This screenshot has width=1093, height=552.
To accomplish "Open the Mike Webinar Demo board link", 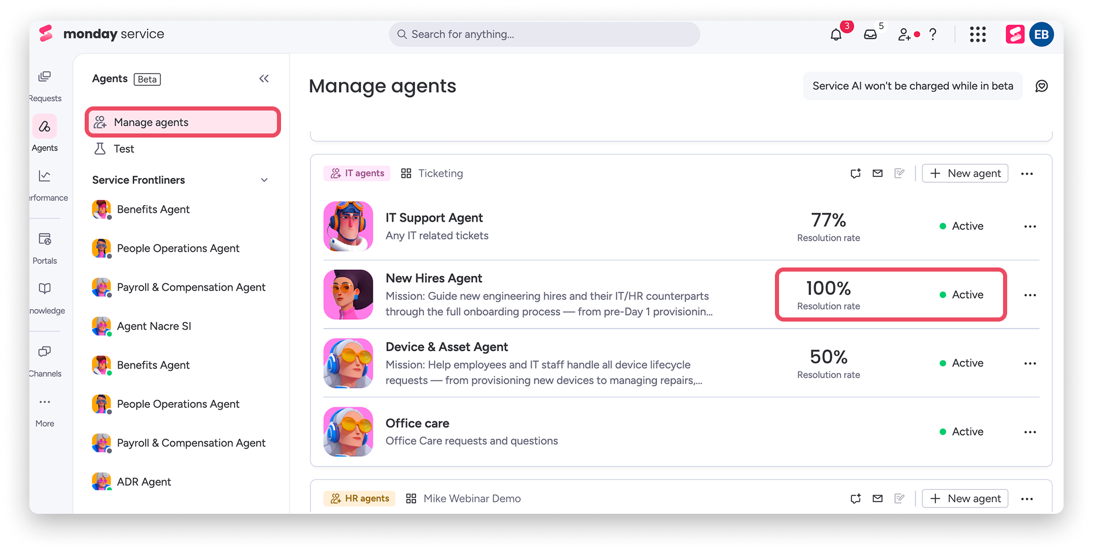I will point(463,499).
